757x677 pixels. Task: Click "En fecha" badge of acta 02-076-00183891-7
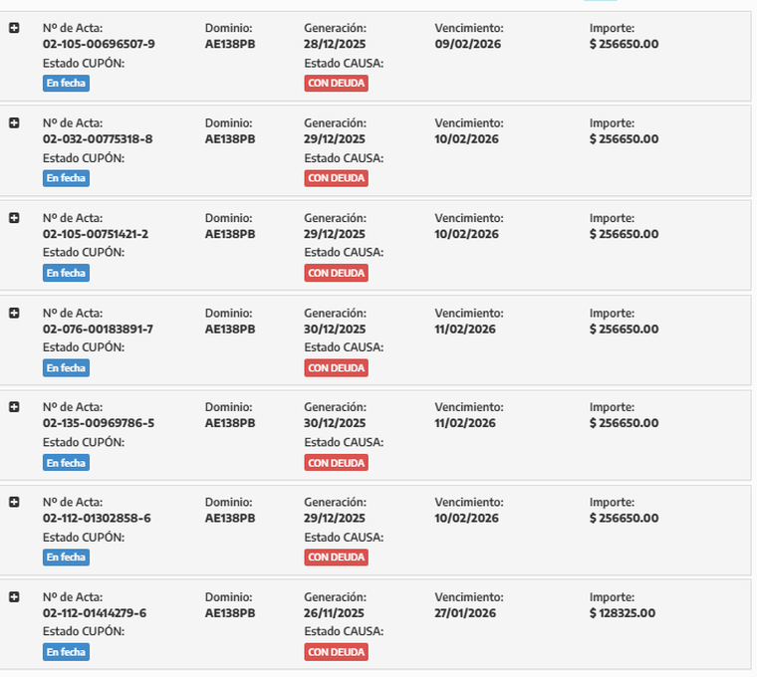(x=66, y=368)
